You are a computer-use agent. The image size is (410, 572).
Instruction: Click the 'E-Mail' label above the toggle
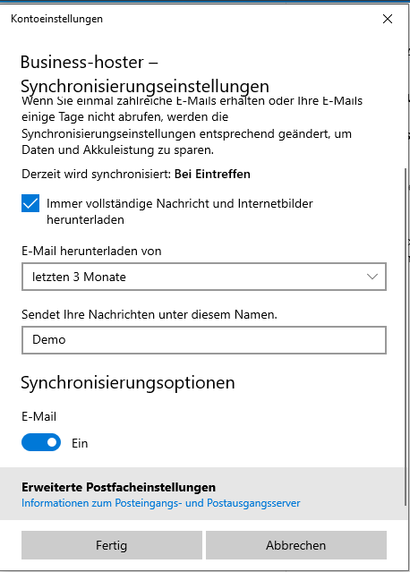pos(39,416)
